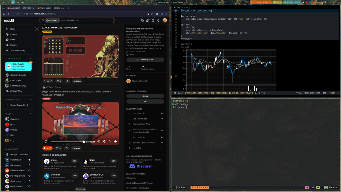Remove r/unixporn search filter chip

coord(58,20)
